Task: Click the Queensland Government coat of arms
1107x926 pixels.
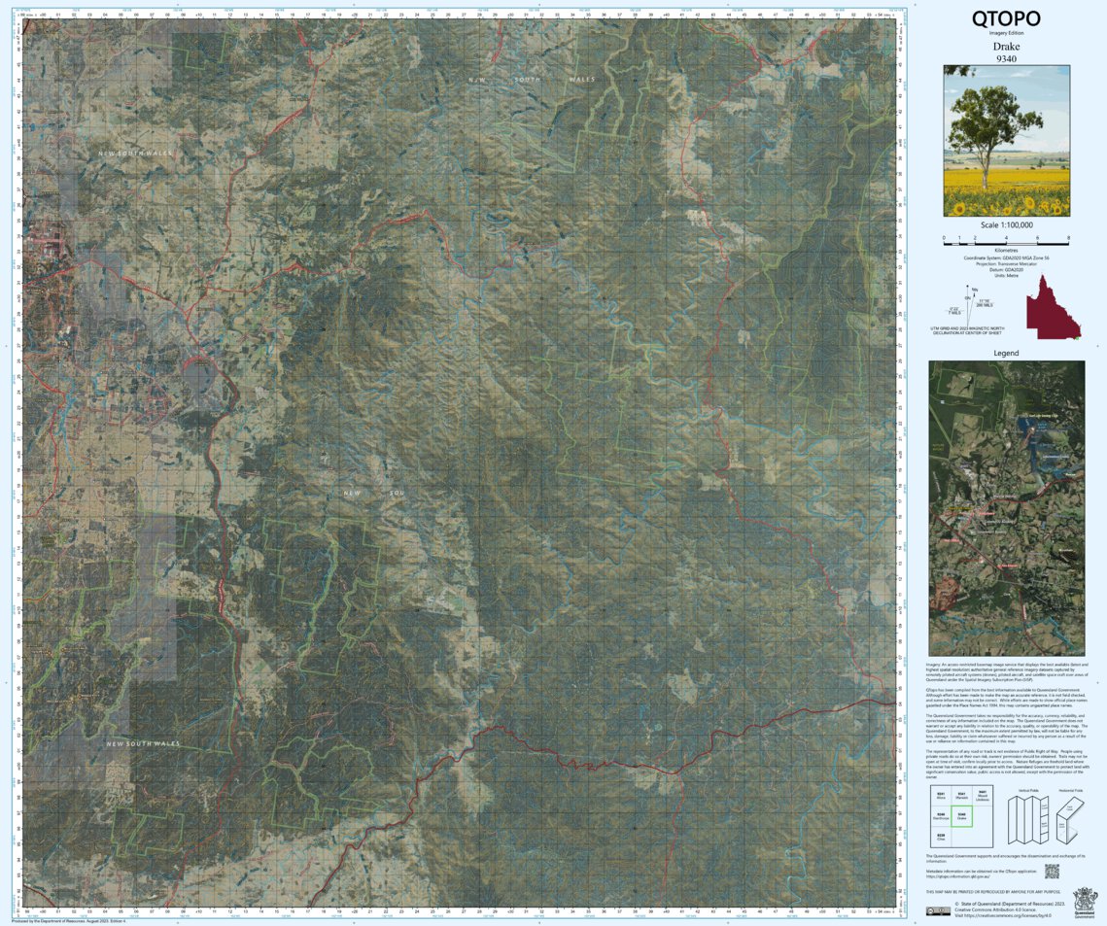Action: tap(1085, 904)
